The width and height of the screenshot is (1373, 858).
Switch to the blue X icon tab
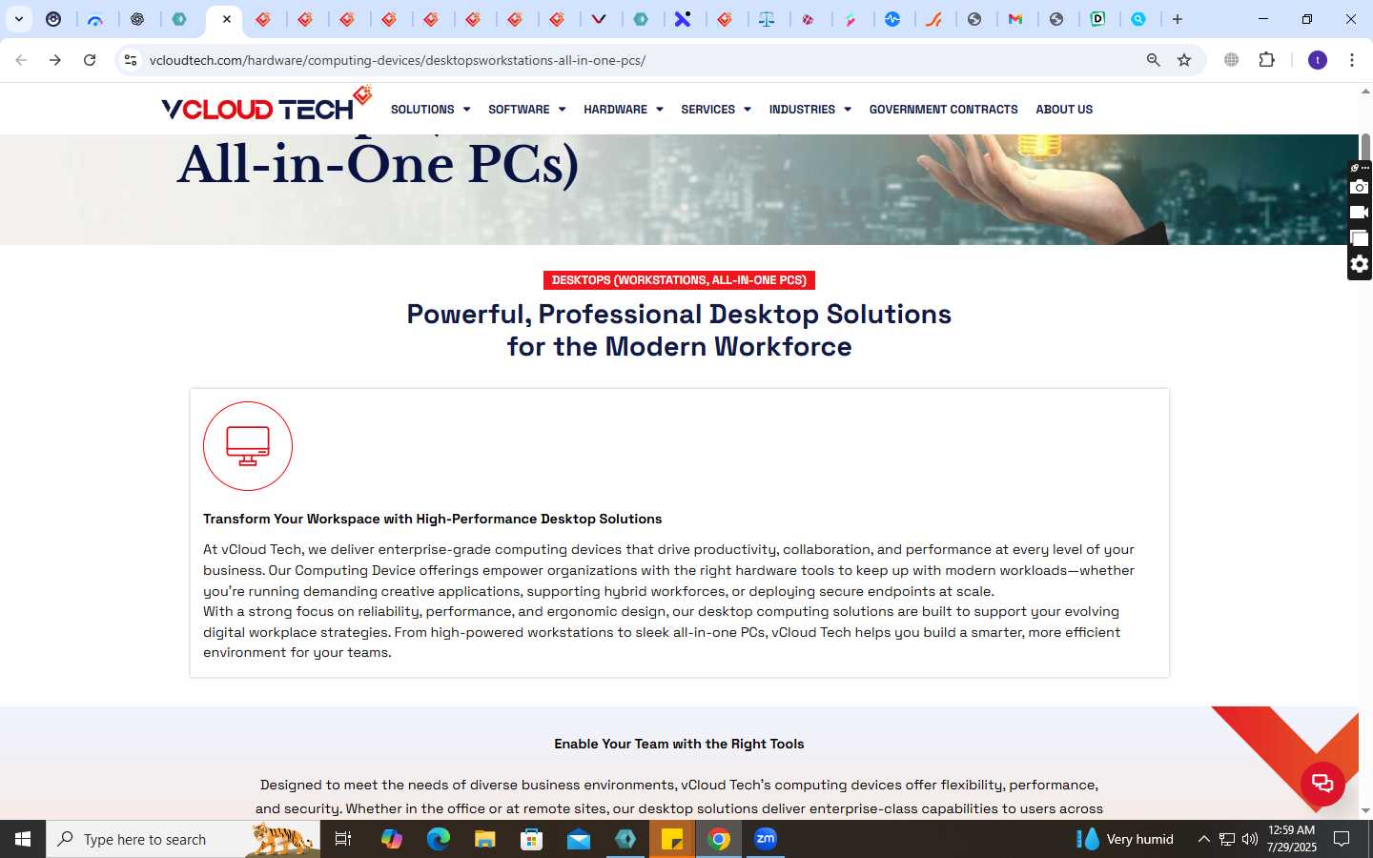pyautogui.click(x=683, y=19)
